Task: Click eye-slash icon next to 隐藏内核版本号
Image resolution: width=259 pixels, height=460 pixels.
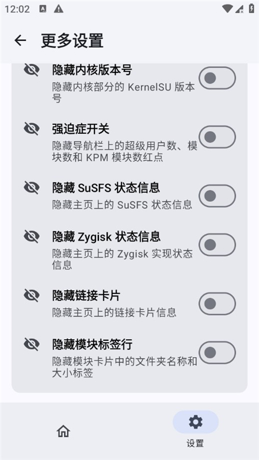Action: (x=32, y=70)
